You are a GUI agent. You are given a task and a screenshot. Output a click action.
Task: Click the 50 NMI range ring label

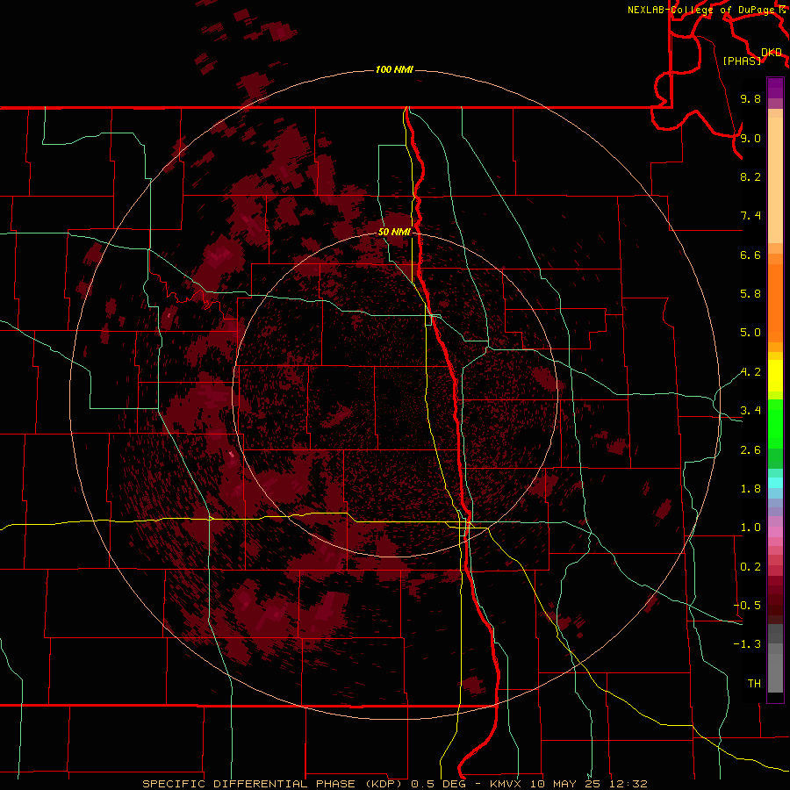[x=394, y=232]
